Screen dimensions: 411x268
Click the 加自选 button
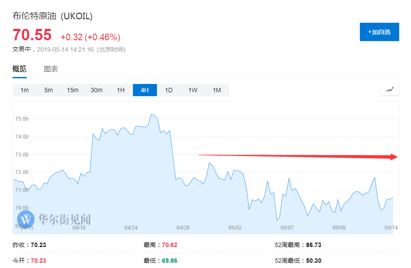pyautogui.click(x=379, y=32)
